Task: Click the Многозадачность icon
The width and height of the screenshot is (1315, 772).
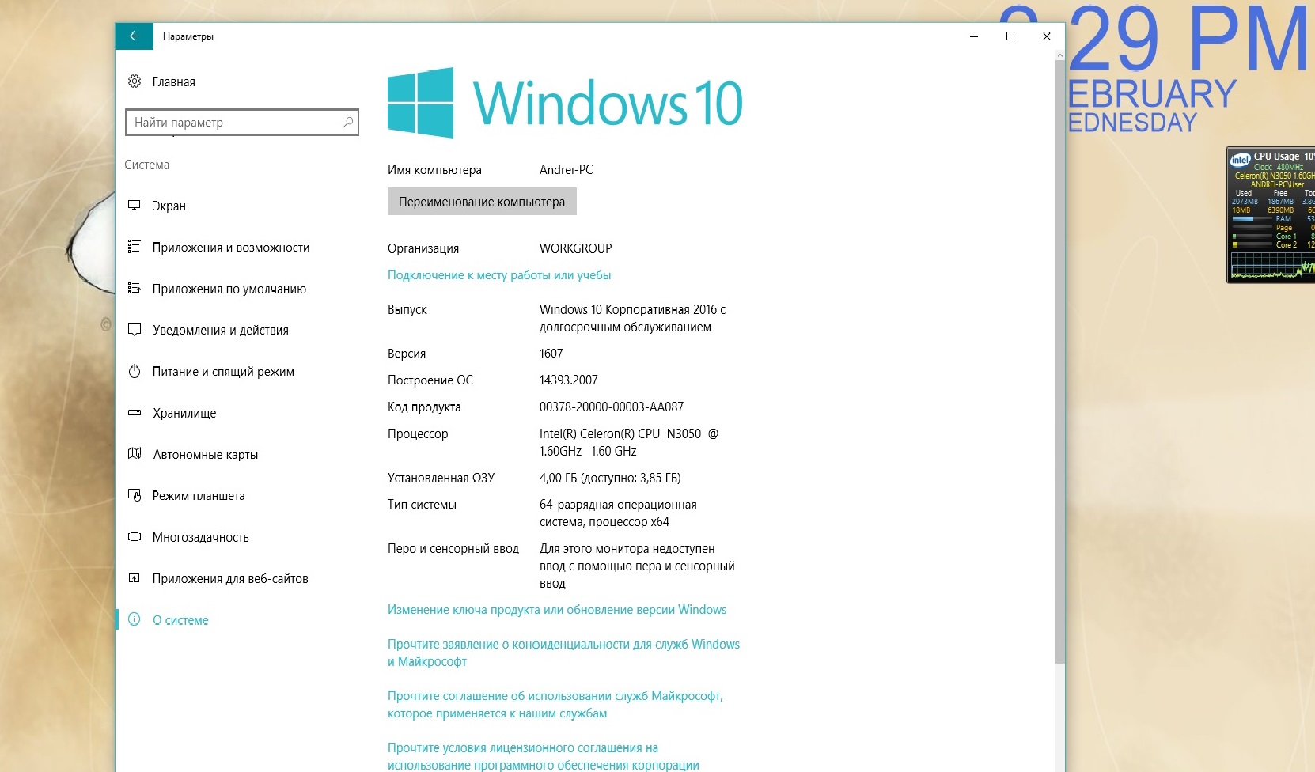Action: tap(135, 537)
